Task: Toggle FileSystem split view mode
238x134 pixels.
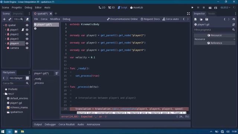Action: point(27,78)
